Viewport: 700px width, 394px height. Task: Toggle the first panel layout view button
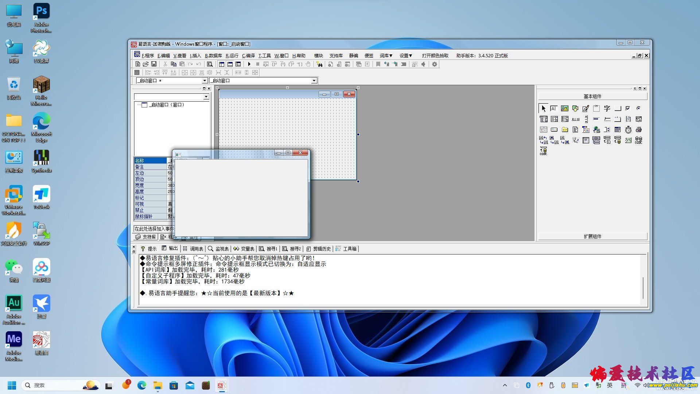click(222, 64)
